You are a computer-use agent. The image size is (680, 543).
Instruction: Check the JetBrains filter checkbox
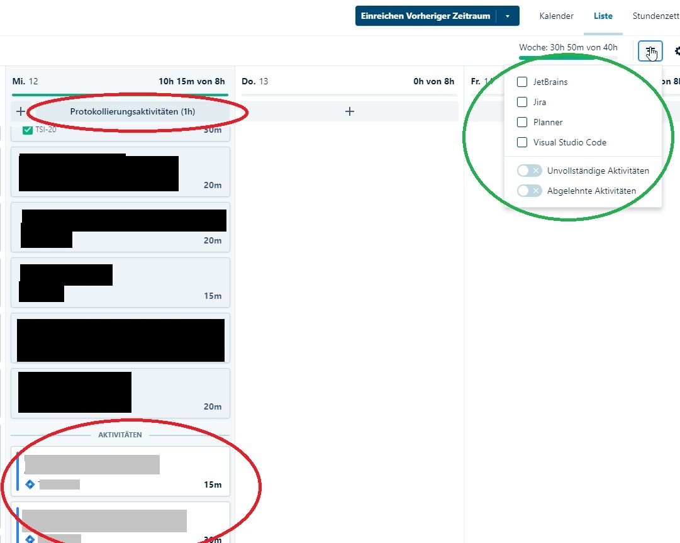(522, 82)
